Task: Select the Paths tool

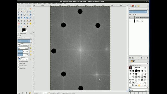Action: 25,12
